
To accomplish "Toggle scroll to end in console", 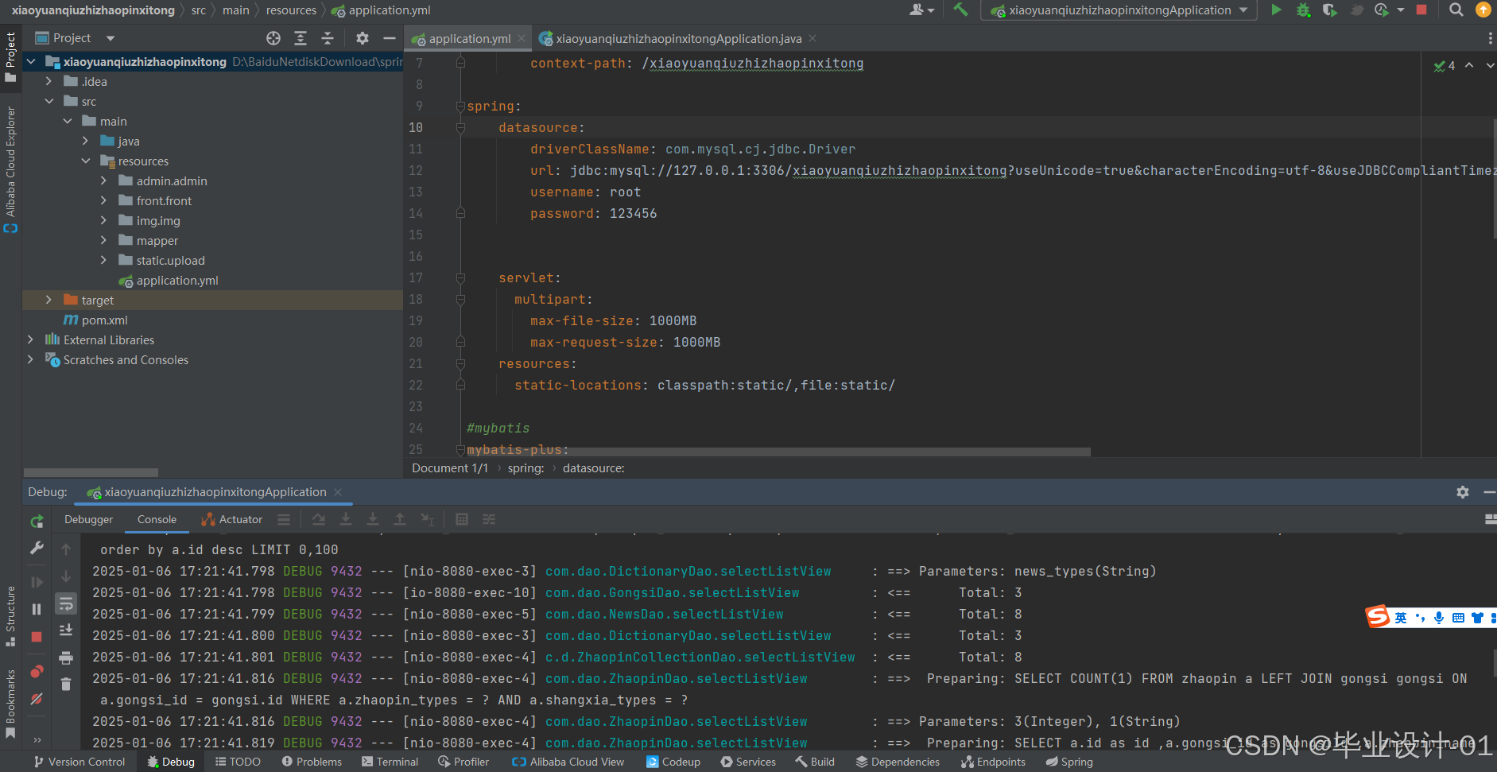I will (66, 629).
